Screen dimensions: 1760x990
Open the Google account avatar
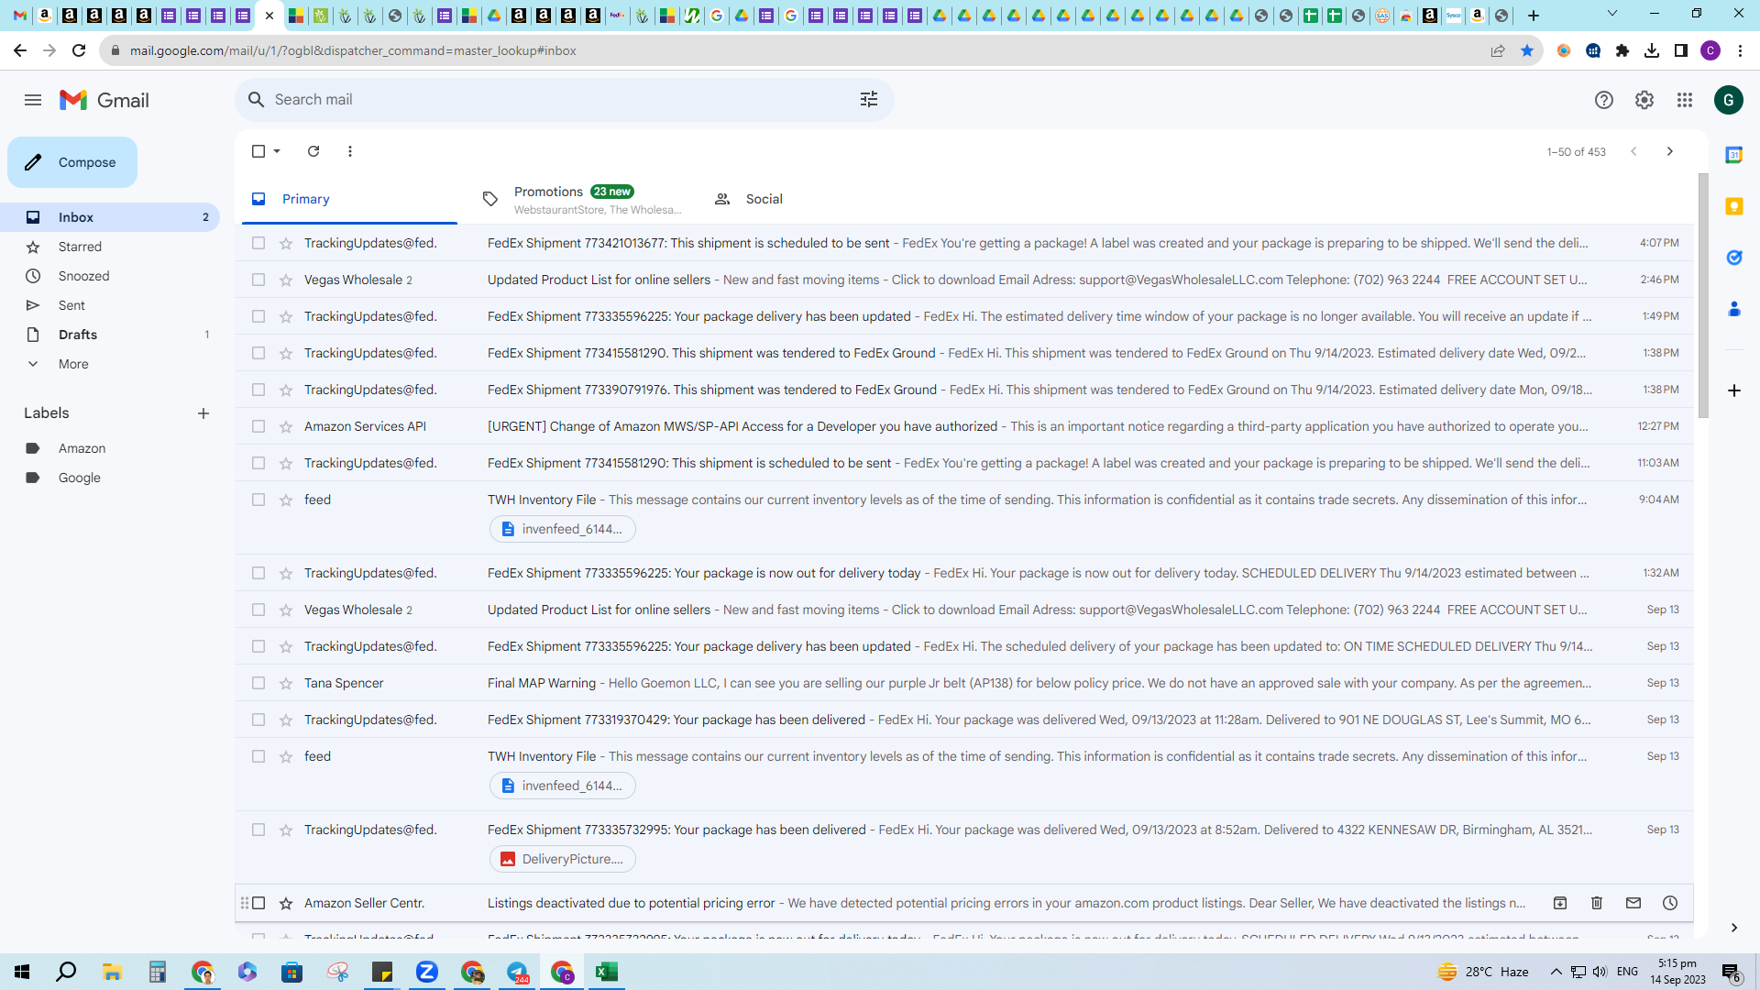click(x=1729, y=100)
